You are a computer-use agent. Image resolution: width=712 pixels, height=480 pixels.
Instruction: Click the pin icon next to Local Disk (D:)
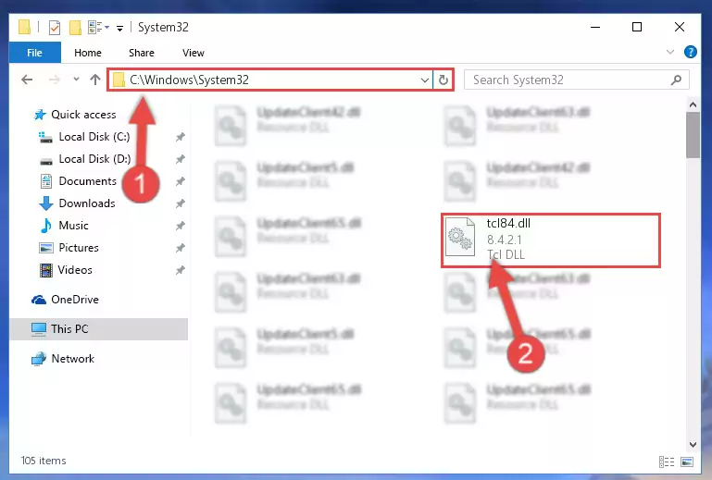click(x=181, y=159)
